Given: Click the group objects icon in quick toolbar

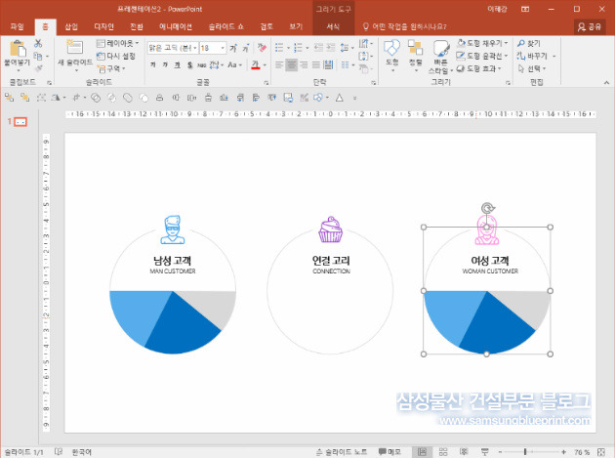Looking at the screenshot, I should [41, 98].
